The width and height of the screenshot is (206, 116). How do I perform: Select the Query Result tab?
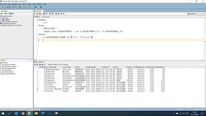coord(39,62)
